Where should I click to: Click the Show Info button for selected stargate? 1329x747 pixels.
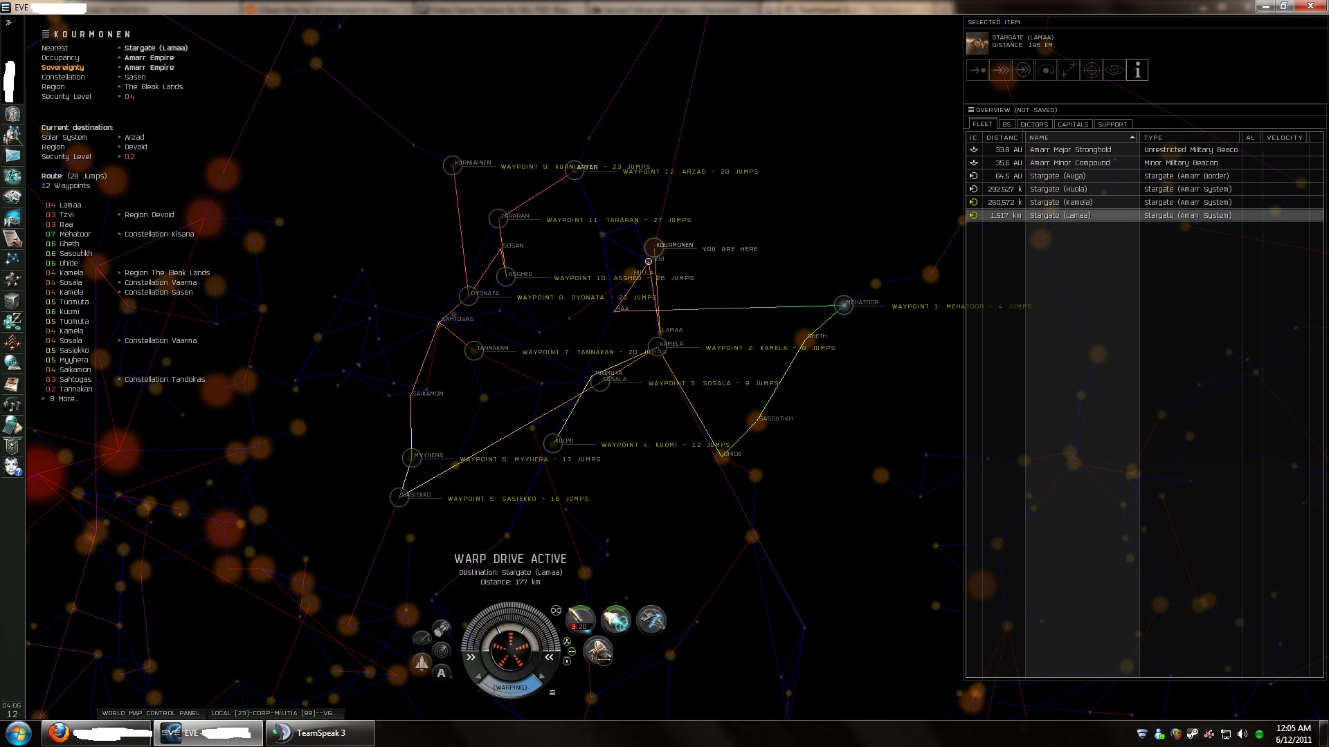pos(1137,70)
